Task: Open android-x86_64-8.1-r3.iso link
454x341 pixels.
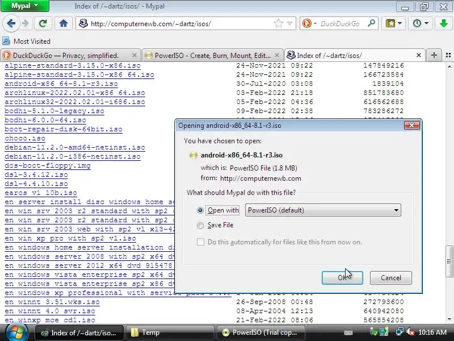Action: click(x=61, y=84)
